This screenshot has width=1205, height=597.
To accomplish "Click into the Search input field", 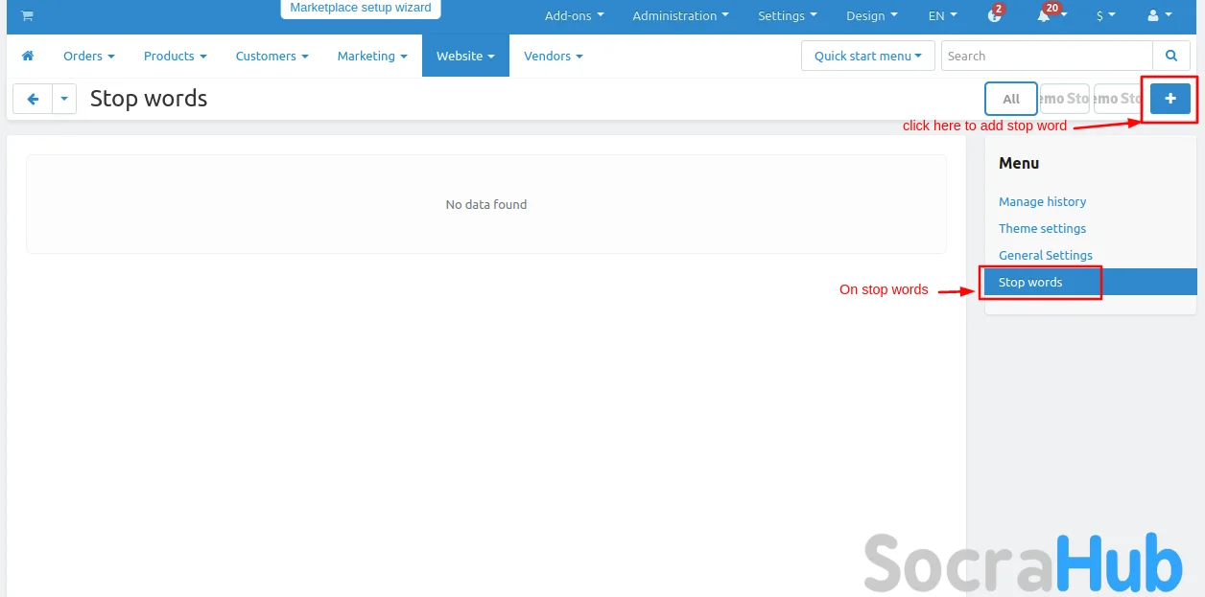I will tap(1046, 57).
